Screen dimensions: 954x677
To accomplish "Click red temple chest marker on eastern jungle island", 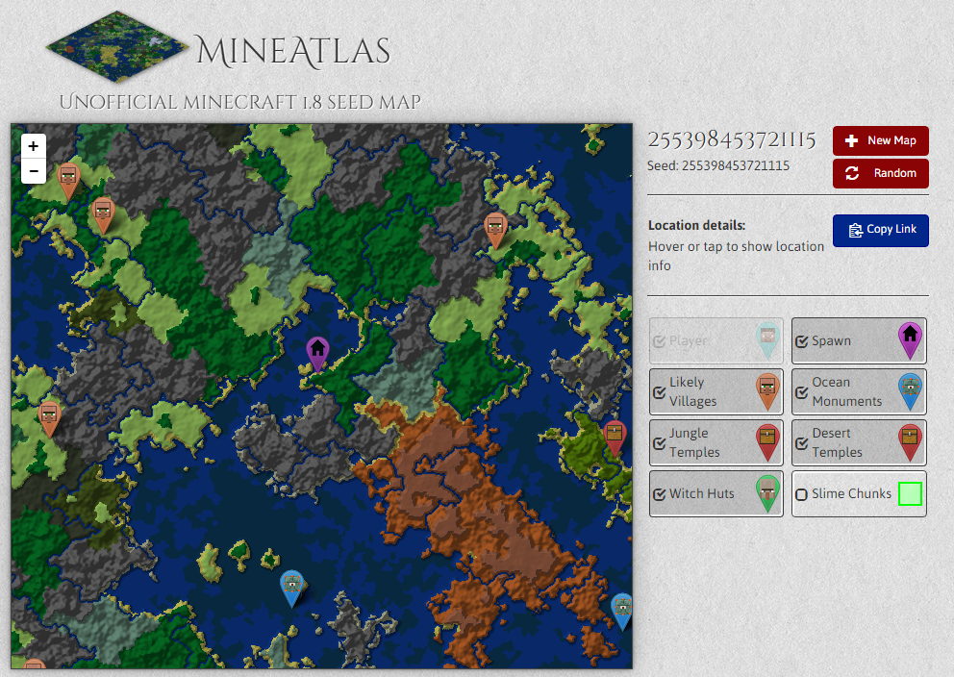I will [x=615, y=439].
